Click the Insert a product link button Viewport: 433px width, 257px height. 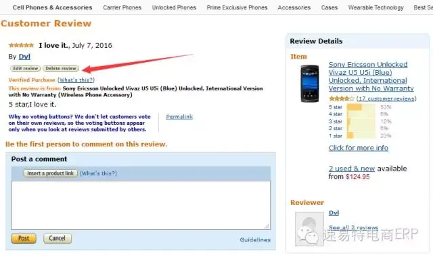(x=50, y=173)
